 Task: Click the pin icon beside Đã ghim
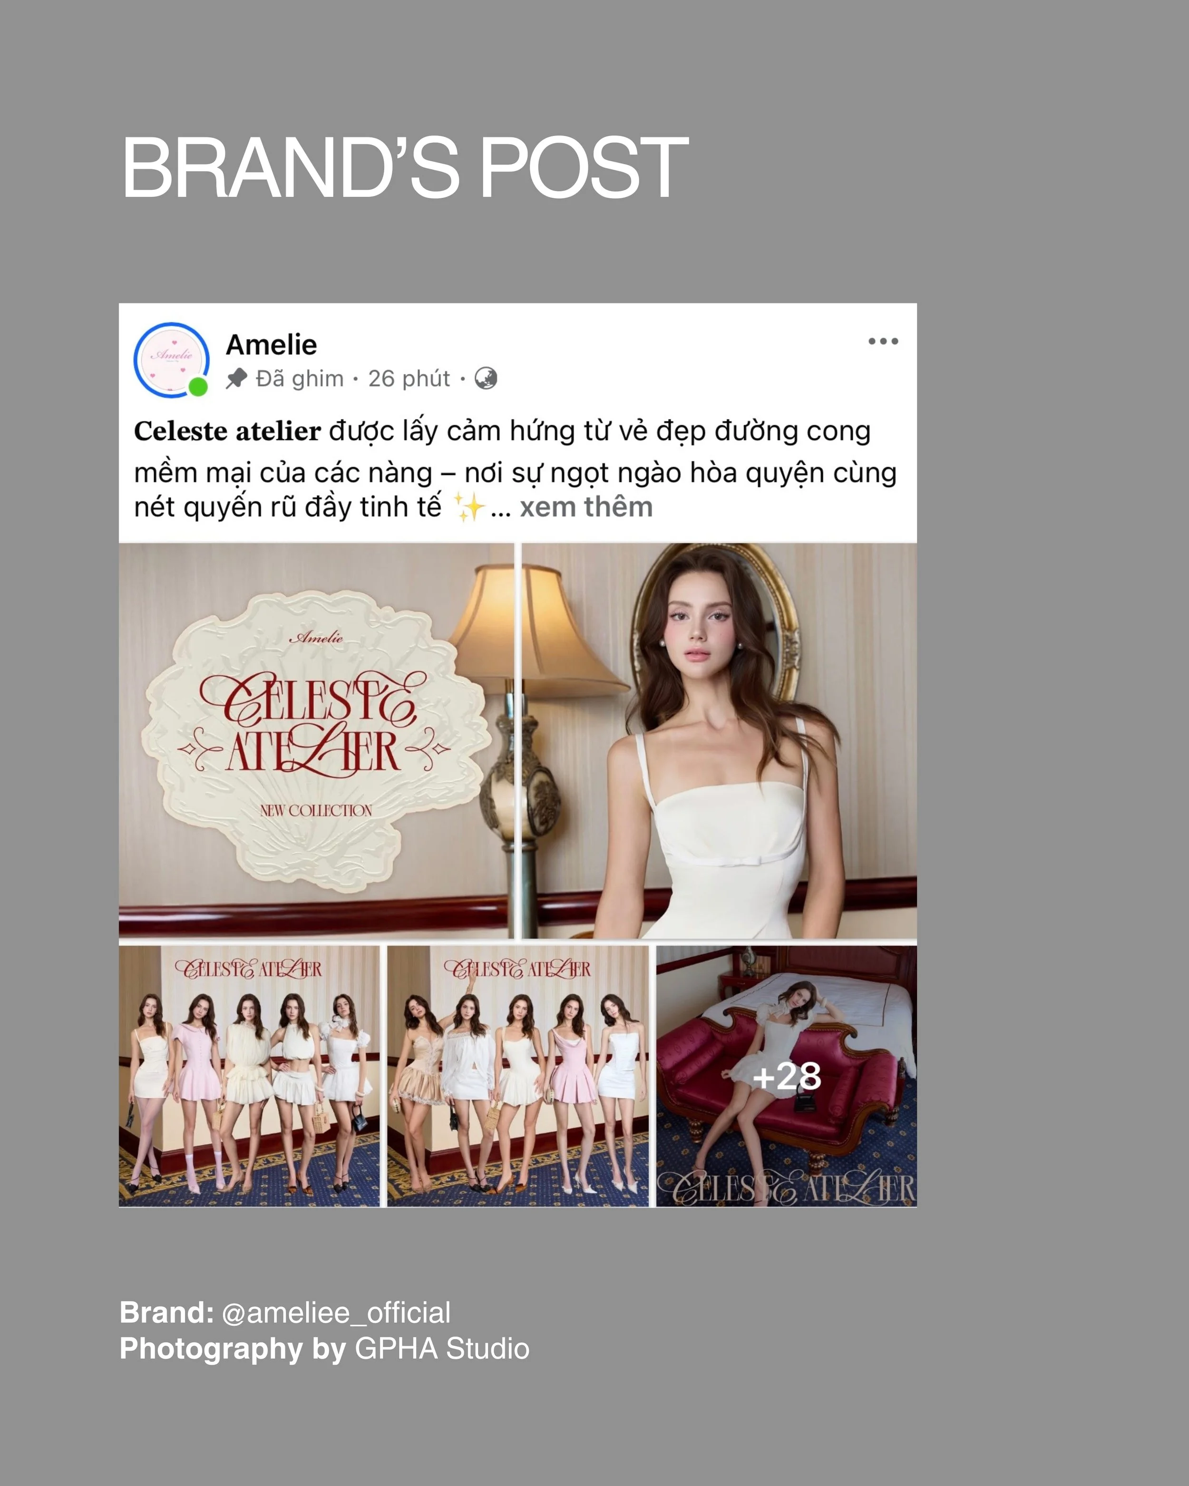tap(236, 379)
